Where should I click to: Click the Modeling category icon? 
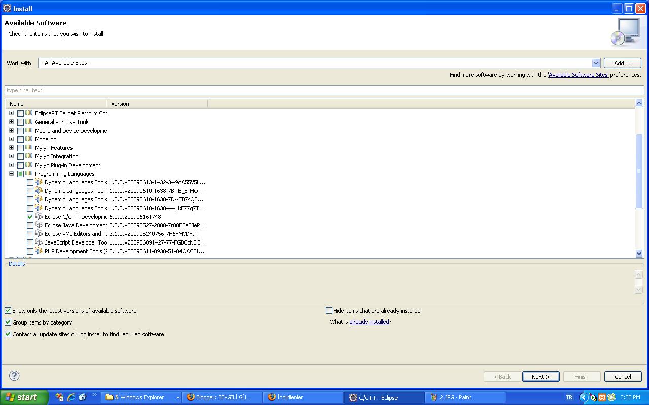pos(29,139)
